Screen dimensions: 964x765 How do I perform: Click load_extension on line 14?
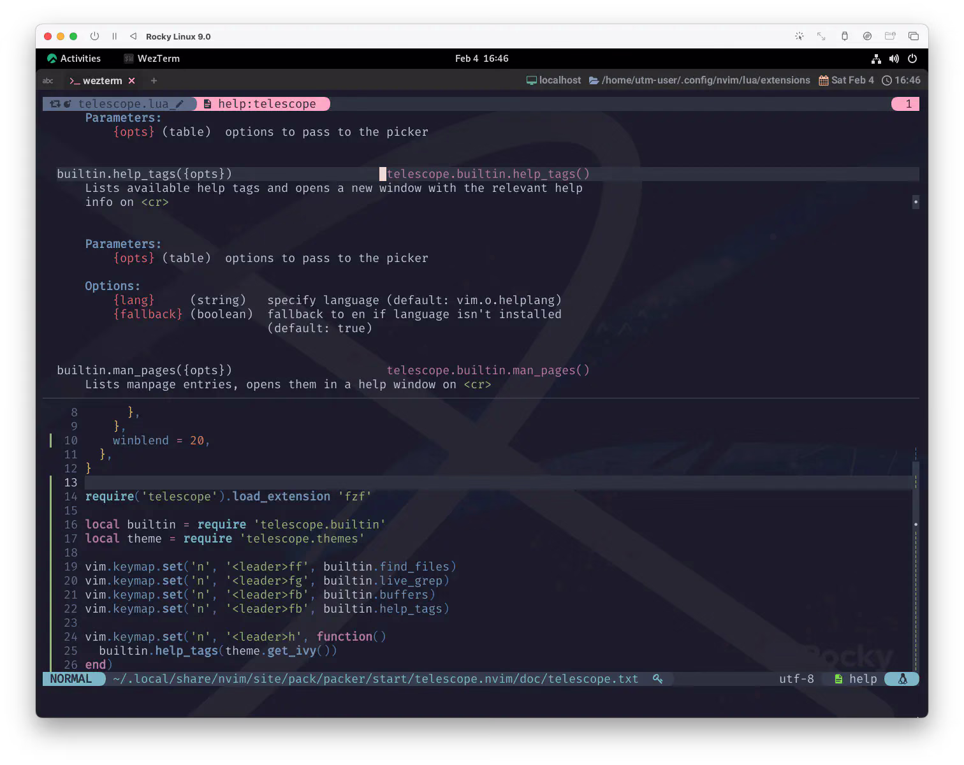[x=281, y=497]
